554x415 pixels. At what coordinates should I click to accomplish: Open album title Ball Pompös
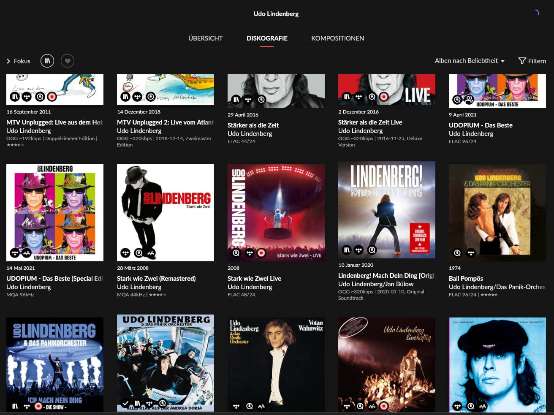pyautogui.click(x=466, y=278)
